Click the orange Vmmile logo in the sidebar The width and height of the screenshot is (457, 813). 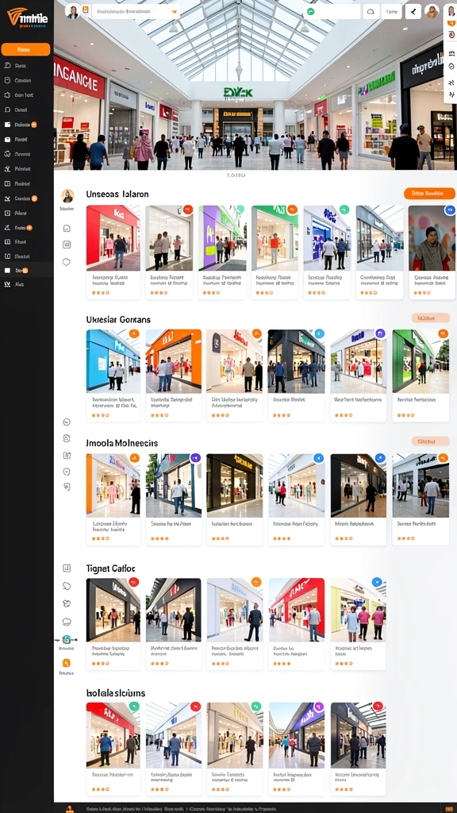coord(27,19)
